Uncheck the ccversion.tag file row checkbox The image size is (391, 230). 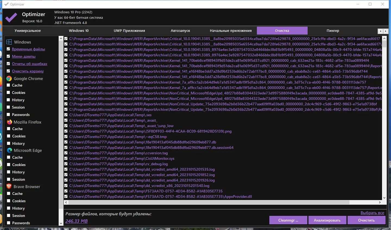(x=66, y=153)
